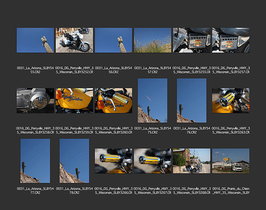Click the file name ending Wisconsin_SL8Y3255.CR
The width and height of the screenshot is (266, 210).
192,70
